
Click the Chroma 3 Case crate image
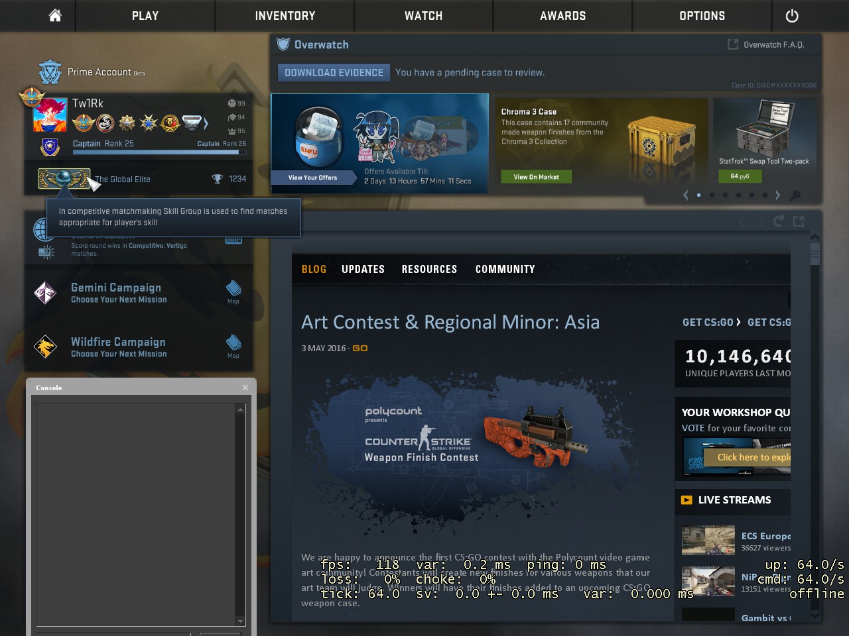[660, 141]
